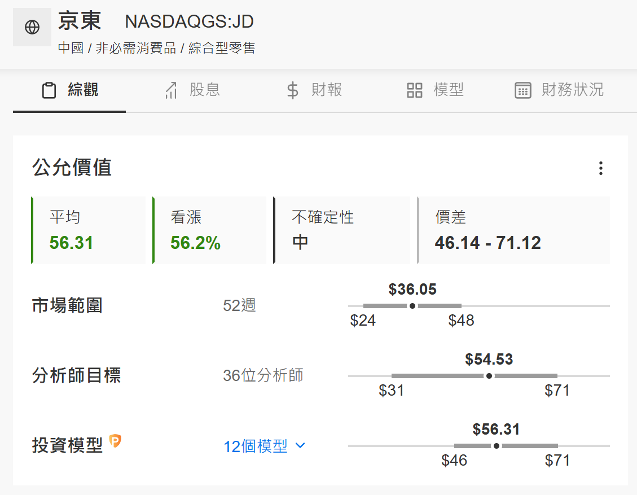
Task: Switch to the 綜觀 tab
Action: [x=69, y=90]
